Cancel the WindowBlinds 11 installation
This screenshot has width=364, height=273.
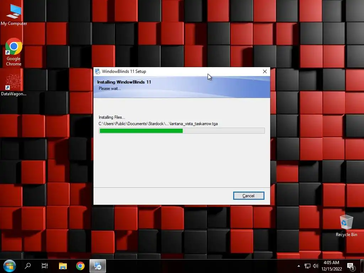coord(248,196)
